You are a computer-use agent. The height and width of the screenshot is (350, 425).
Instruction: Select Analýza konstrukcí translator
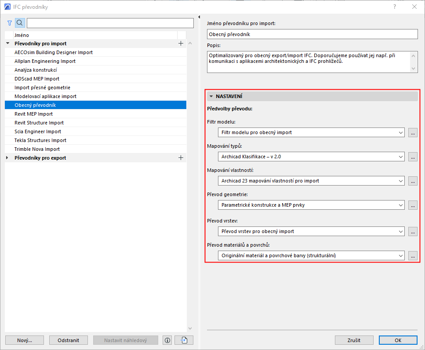point(95,70)
